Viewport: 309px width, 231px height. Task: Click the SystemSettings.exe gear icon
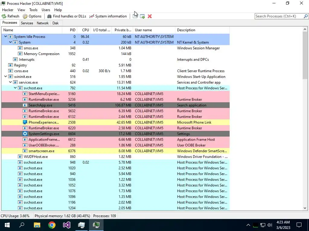[x=25, y=134]
